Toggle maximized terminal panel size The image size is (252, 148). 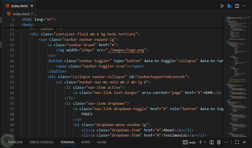(237, 142)
